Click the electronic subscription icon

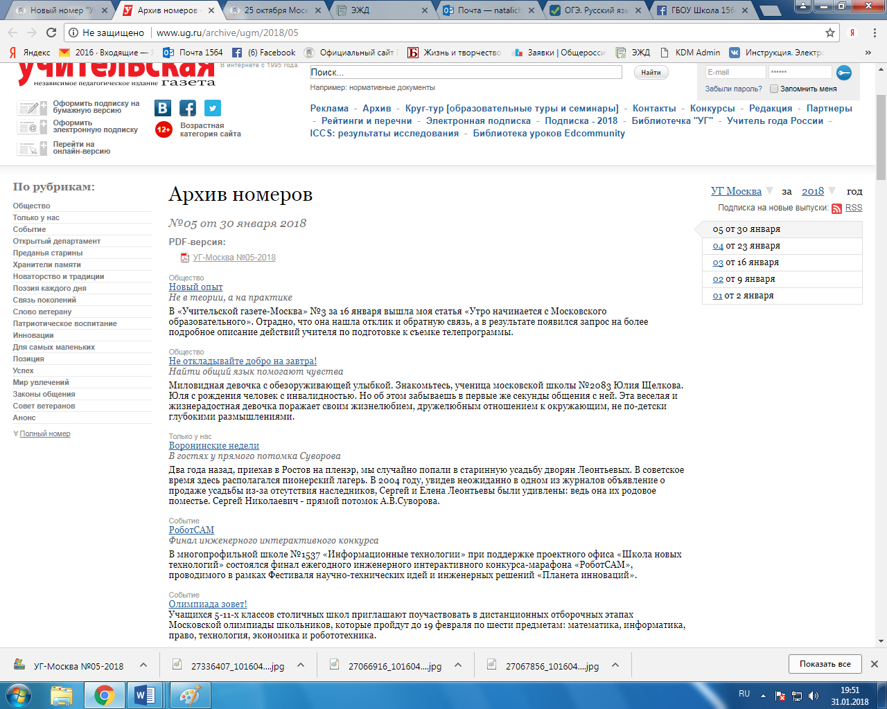click(32, 127)
